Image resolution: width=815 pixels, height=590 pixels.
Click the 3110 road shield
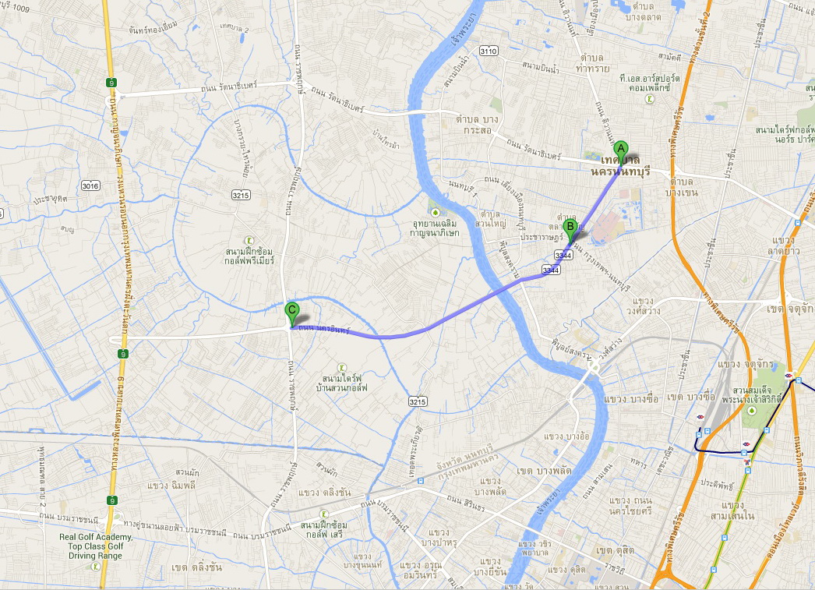click(x=489, y=51)
